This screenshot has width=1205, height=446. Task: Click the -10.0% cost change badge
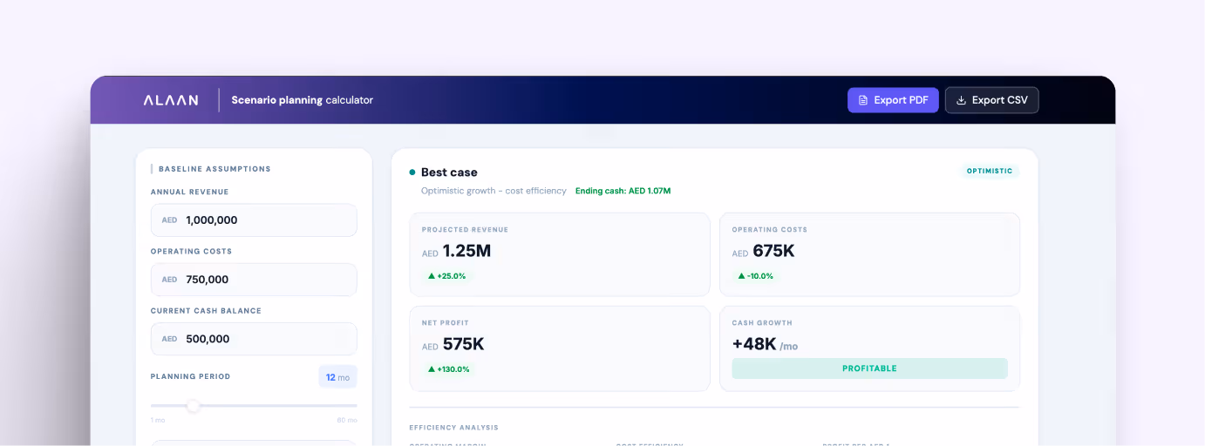pyautogui.click(x=756, y=276)
